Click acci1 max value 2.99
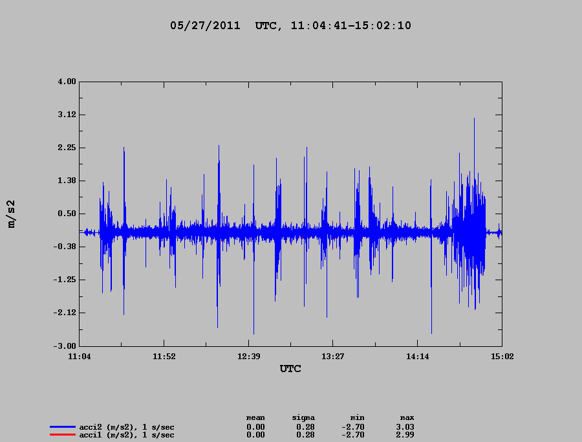 405,435
